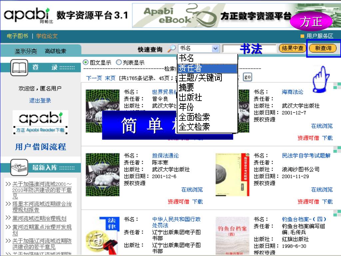Open 塔里木河流域近期综合治理规划报告 link
This screenshot has height=256, width=341.
pos(42,207)
